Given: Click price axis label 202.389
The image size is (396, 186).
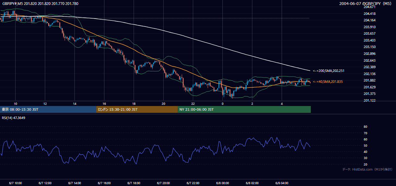Looking at the screenshot, I should pyautogui.click(x=369, y=67).
